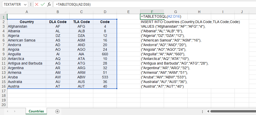Click the DLA Code header cell
Image resolution: width=256 pixels, height=115 pixels.
click(58, 22)
